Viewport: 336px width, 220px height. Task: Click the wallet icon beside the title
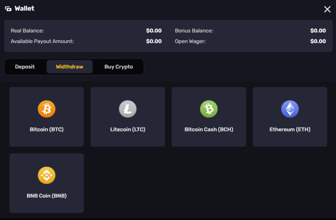pos(8,9)
